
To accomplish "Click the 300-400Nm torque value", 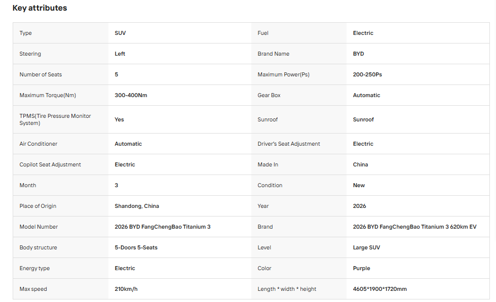I will [131, 96].
